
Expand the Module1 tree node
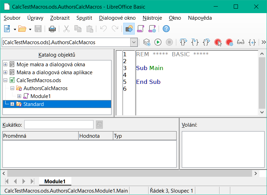click(19, 96)
